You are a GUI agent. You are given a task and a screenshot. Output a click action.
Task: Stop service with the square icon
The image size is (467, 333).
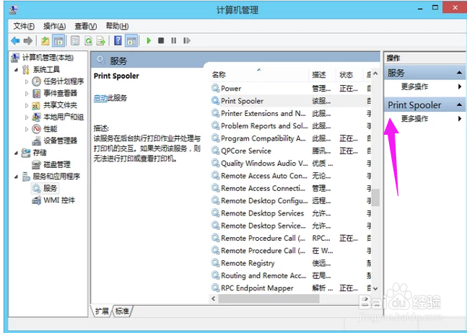click(161, 40)
